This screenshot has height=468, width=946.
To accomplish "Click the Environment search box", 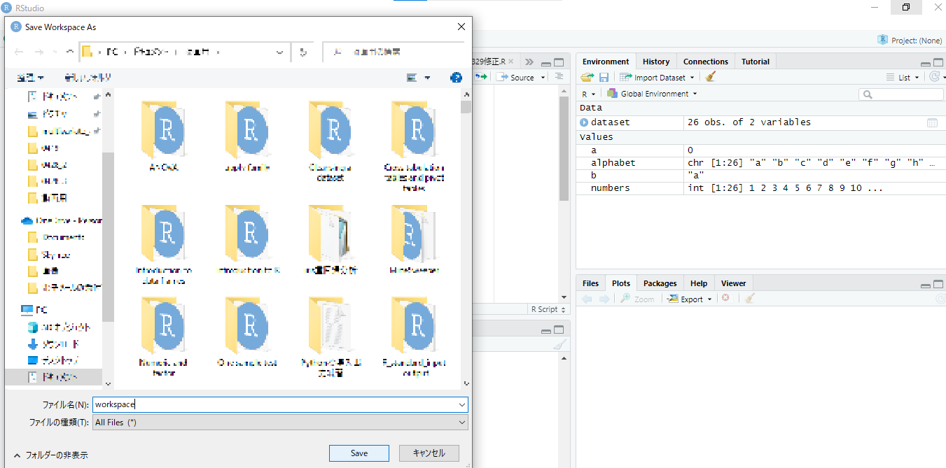I will 902,94.
